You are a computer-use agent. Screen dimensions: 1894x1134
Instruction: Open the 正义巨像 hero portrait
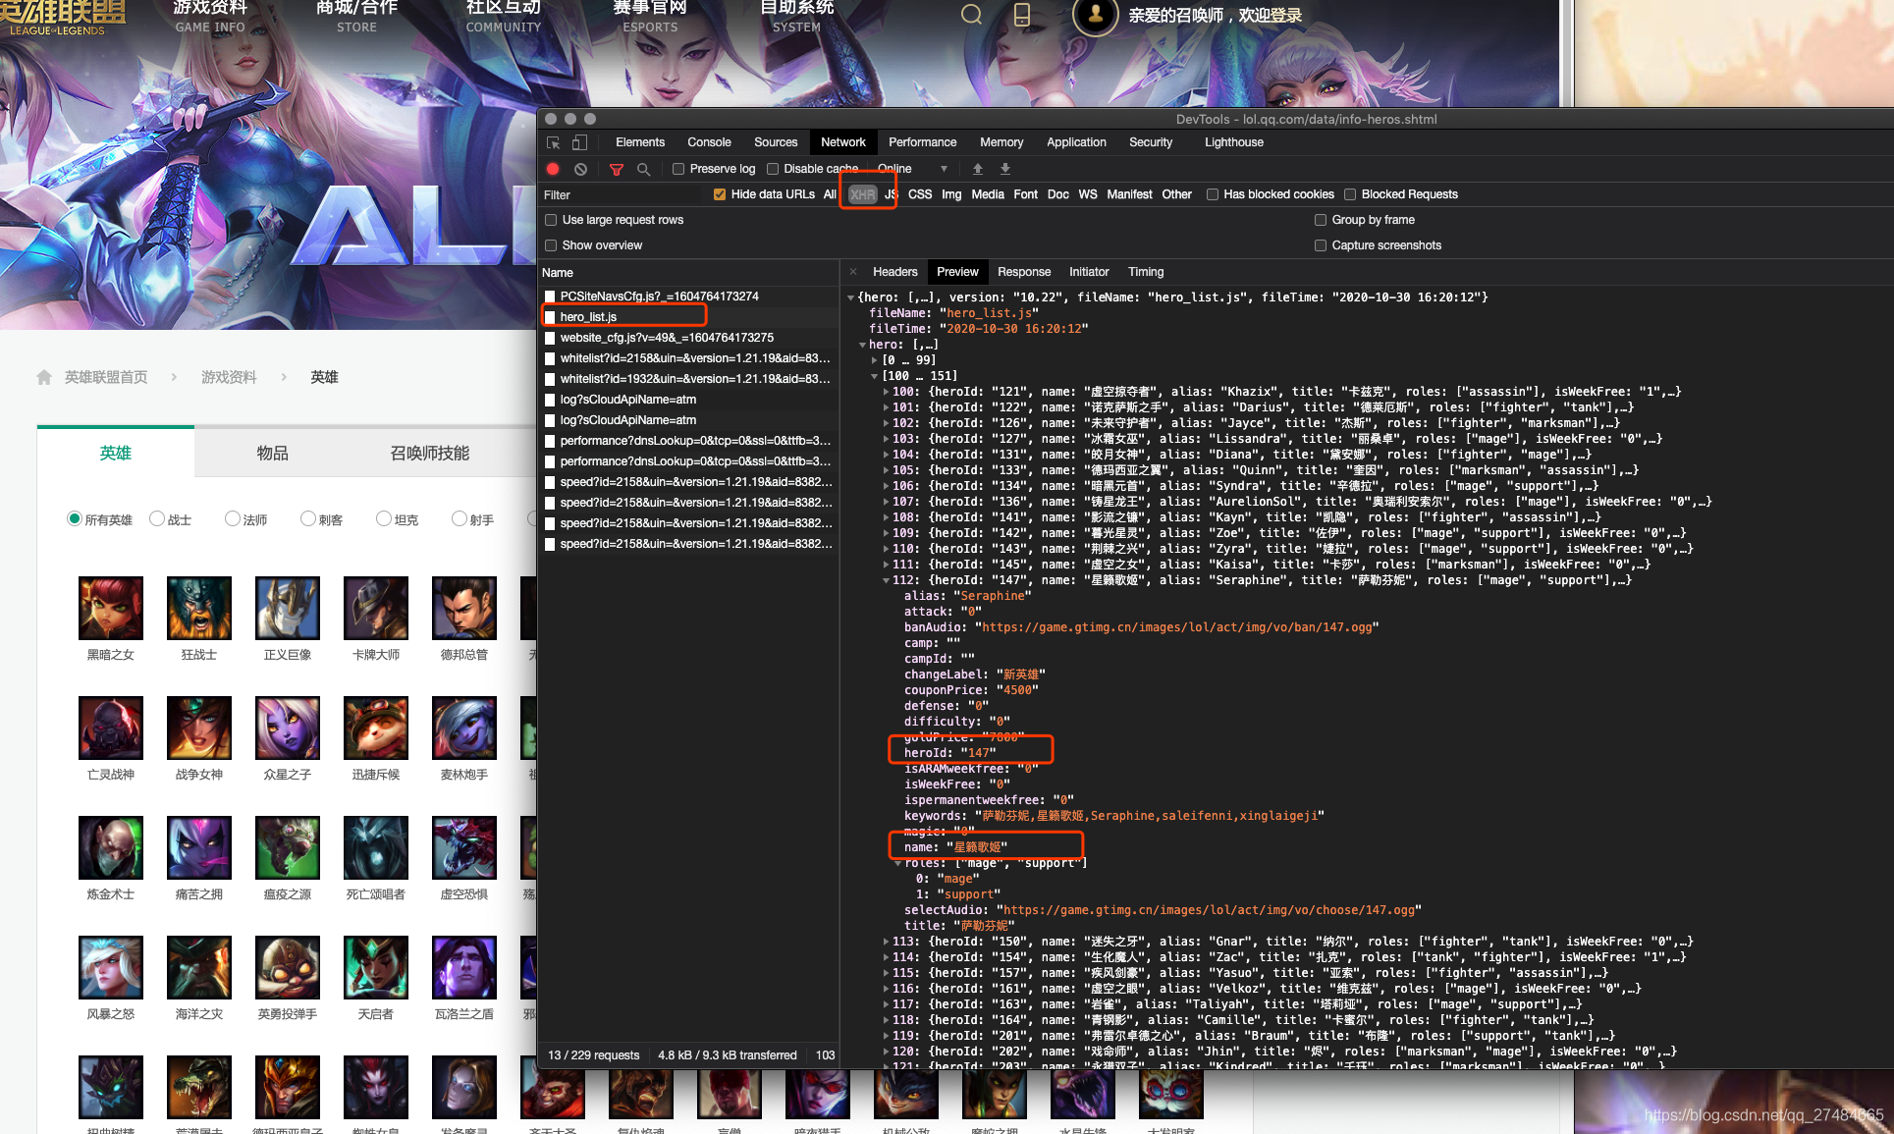[x=288, y=609]
